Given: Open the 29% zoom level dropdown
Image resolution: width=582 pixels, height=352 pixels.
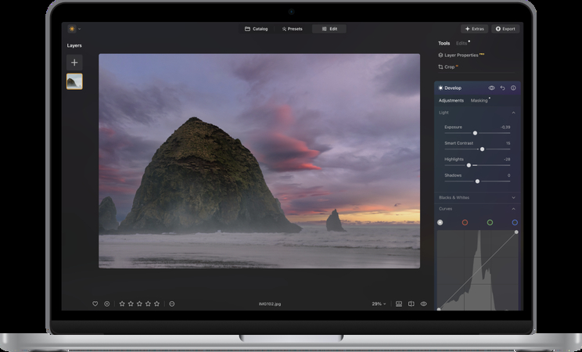Looking at the screenshot, I should (x=379, y=304).
